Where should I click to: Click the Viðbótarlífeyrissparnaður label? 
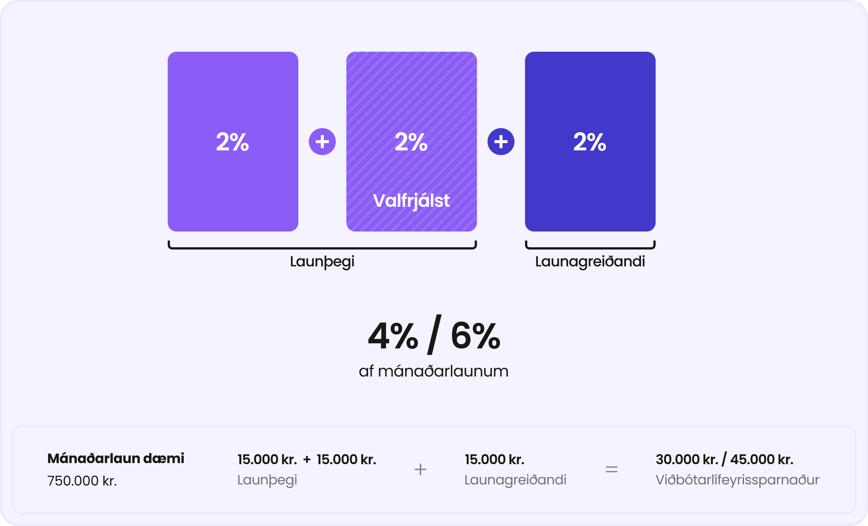737,480
